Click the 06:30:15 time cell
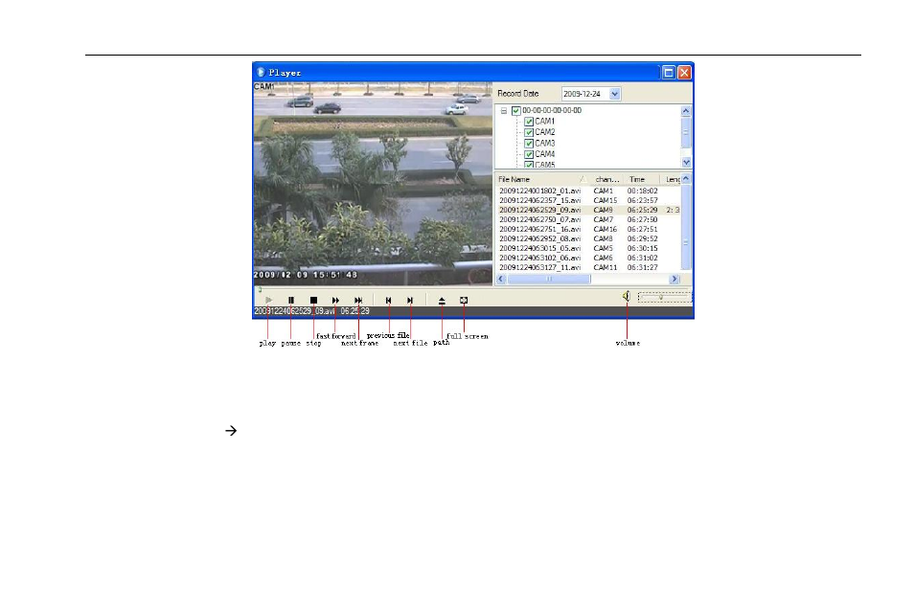914x609 pixels. 642,248
